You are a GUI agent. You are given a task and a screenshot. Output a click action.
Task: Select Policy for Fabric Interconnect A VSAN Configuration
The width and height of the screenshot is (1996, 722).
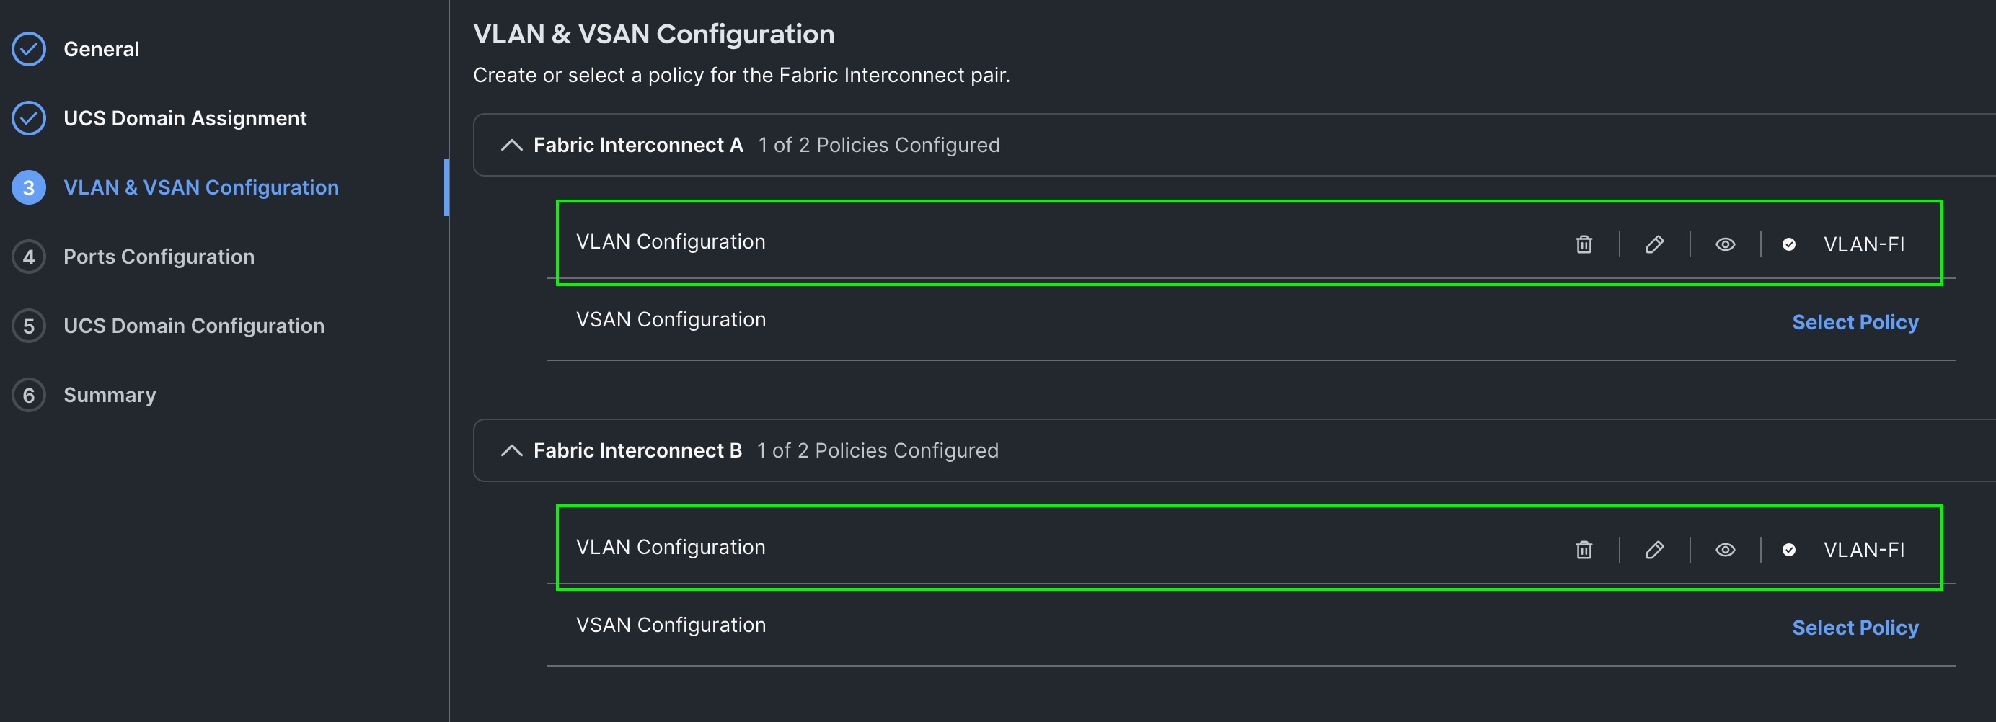coord(1855,321)
